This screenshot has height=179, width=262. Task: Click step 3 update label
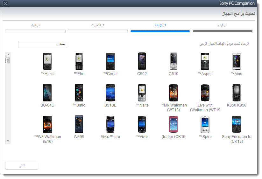tap(98, 25)
